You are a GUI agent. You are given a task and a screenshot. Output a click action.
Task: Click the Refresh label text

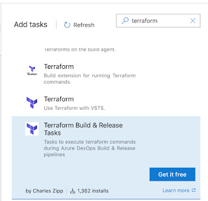tap(84, 25)
